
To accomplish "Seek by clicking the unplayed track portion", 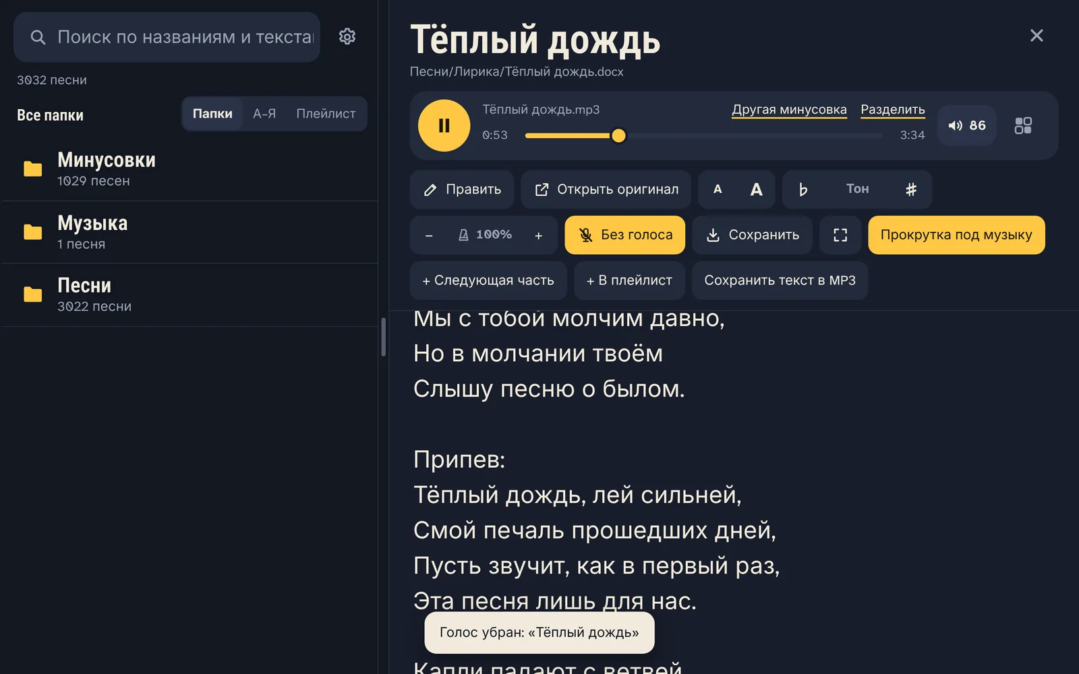I will (754, 135).
